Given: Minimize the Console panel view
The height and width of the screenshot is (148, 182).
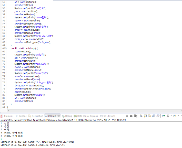Looking at the screenshot, I should 181,116.
